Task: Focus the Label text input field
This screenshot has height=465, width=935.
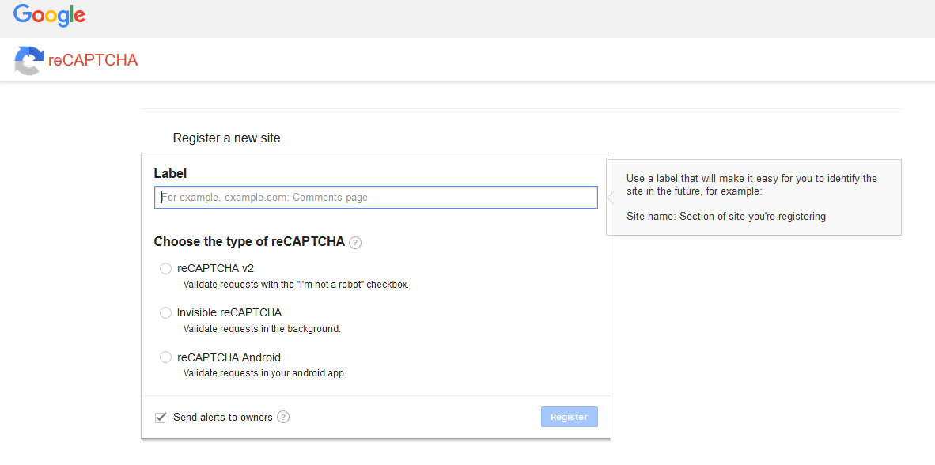Action: coord(376,198)
